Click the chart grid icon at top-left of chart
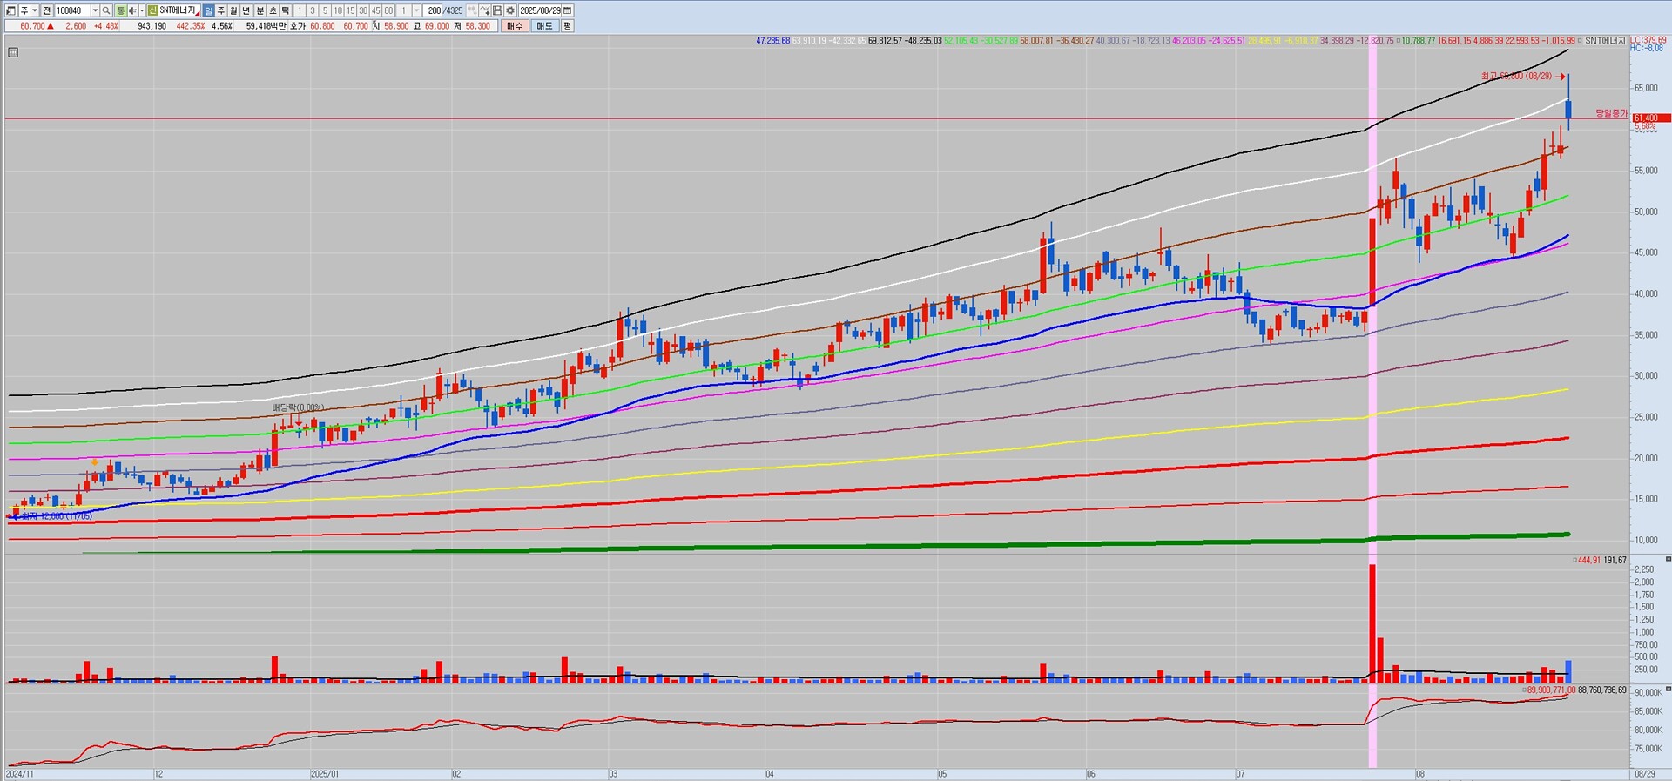This screenshot has width=1672, height=781. coord(12,52)
